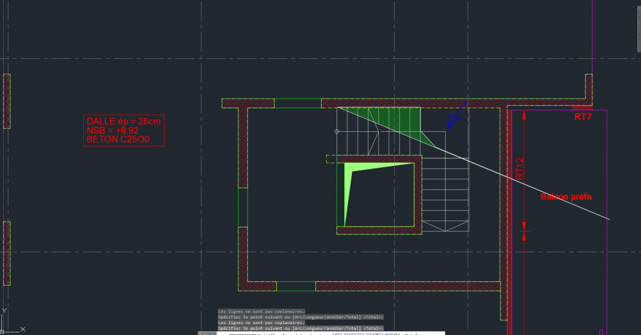Click the command line input field
The width and height of the screenshot is (641, 335).
330,333
